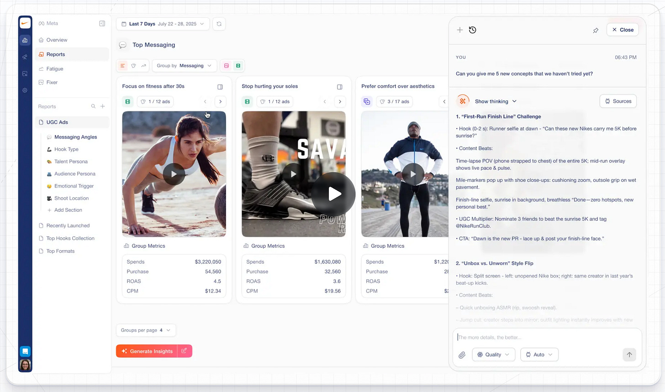Open the Fatigue page
665x392 pixels.
point(72,69)
